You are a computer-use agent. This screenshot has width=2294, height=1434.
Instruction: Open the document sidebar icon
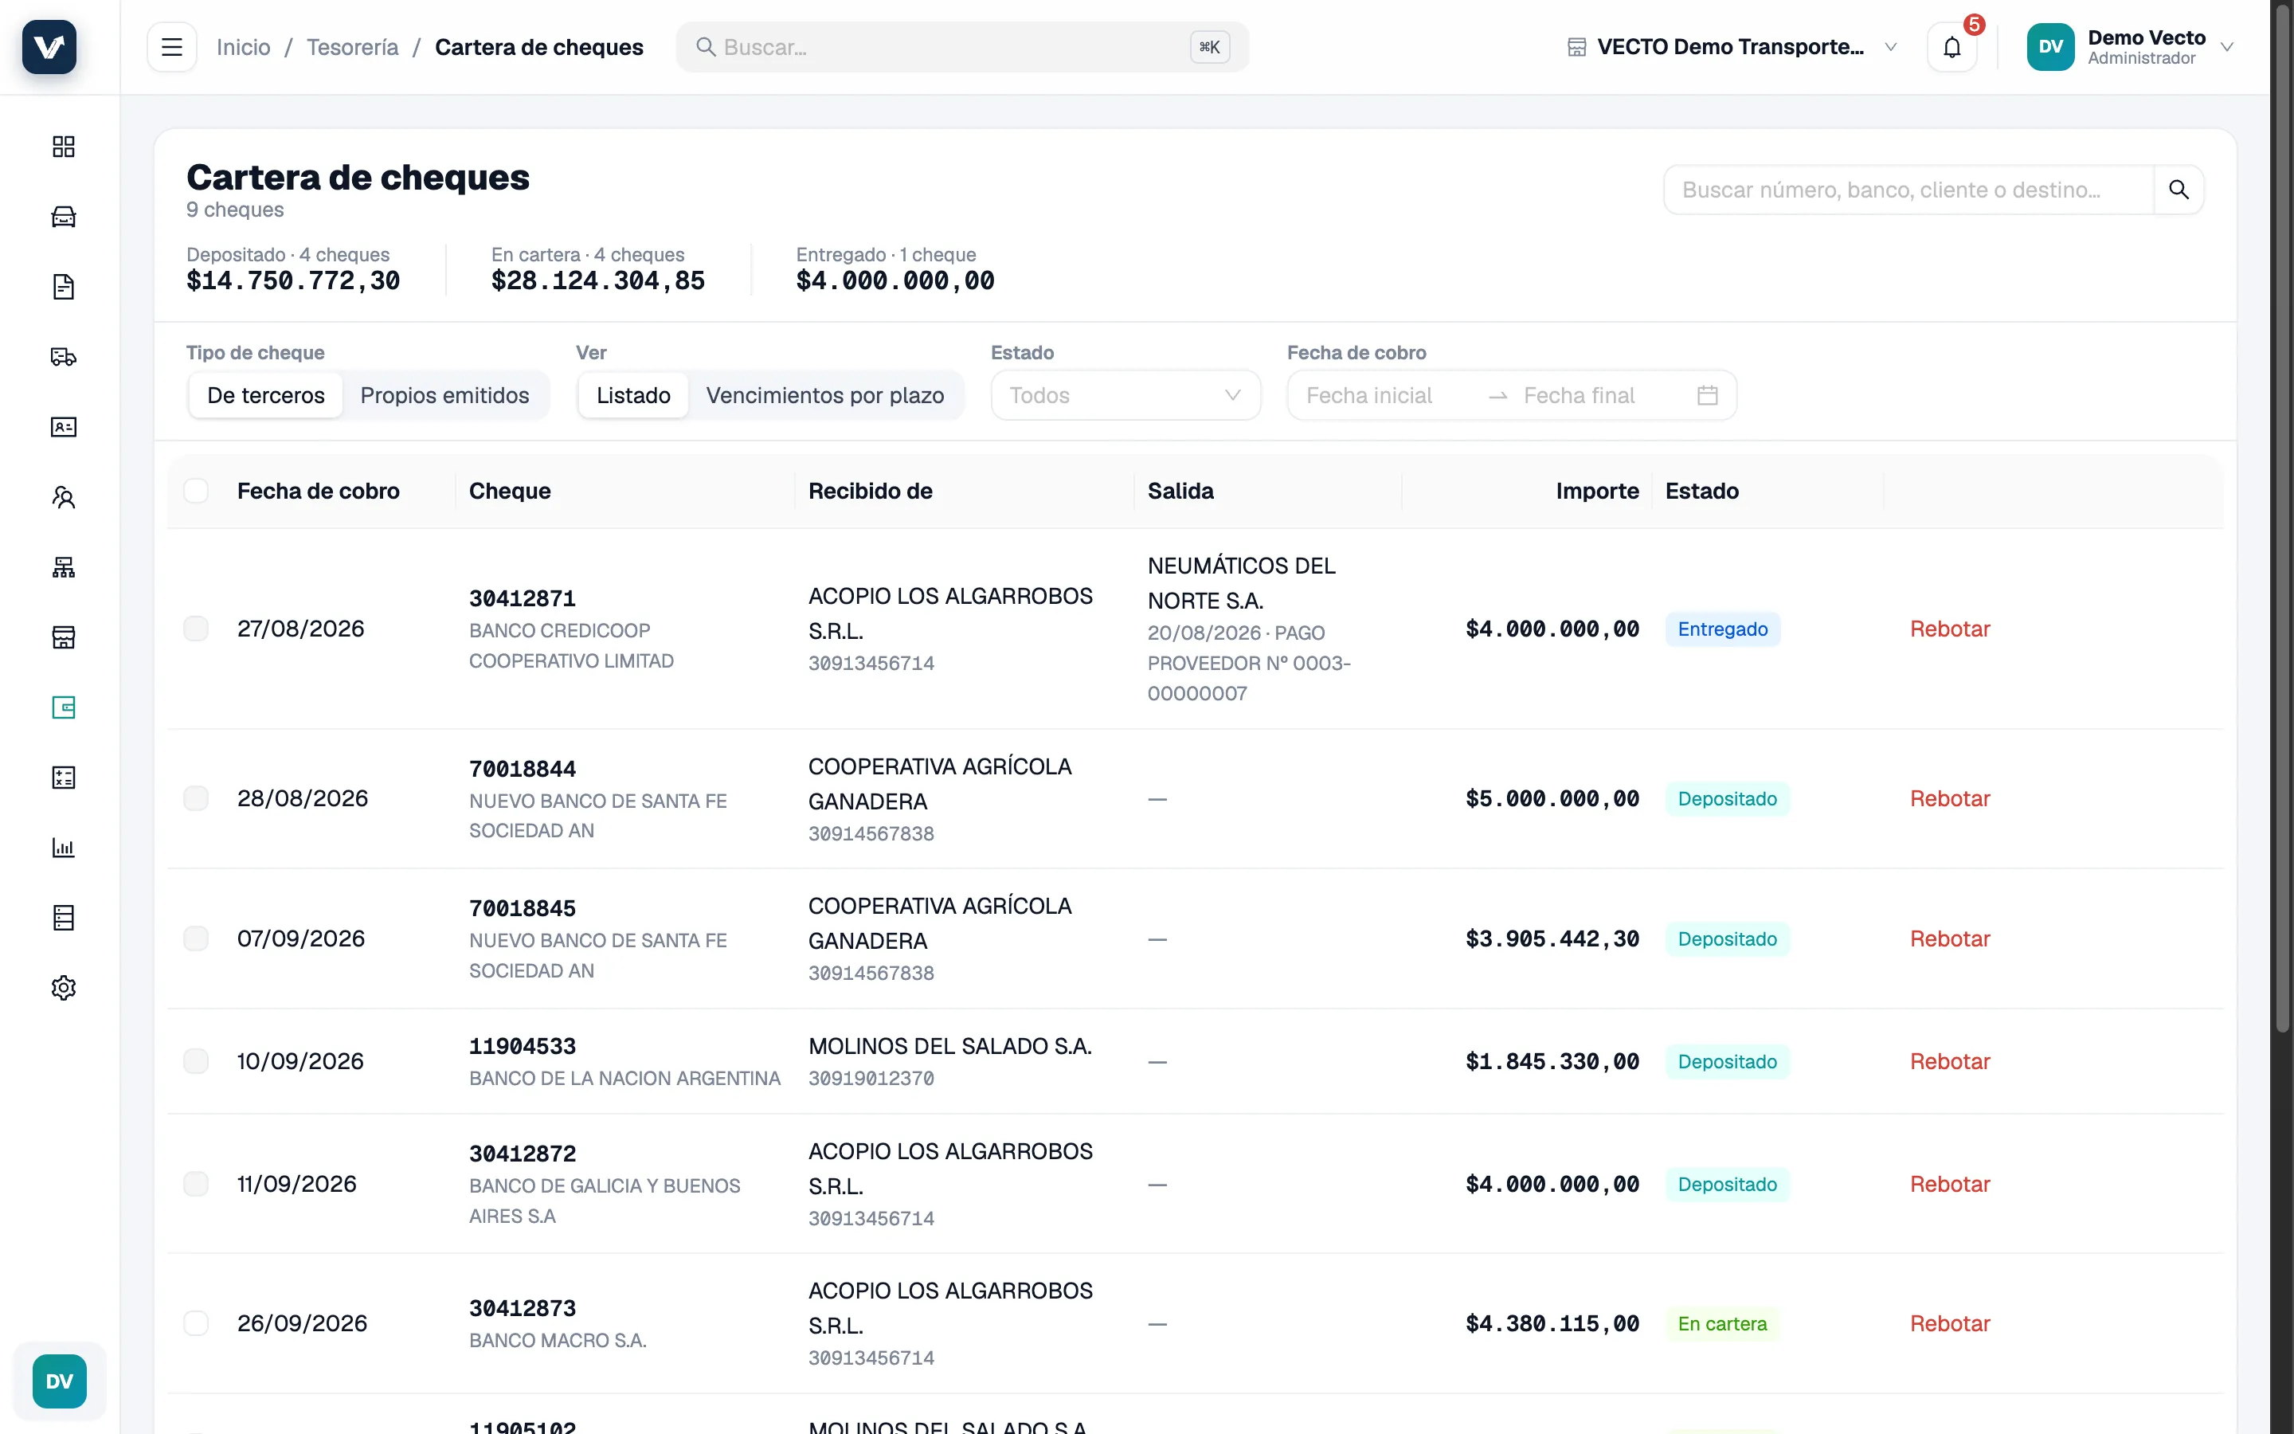click(x=64, y=287)
